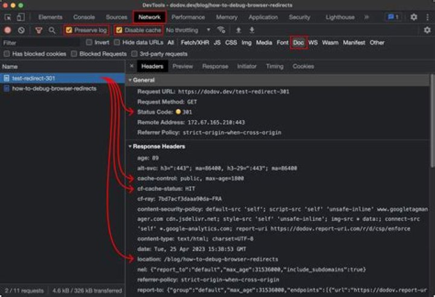The height and width of the screenshot is (297, 435).
Task: Enable the Hide data URLs checkbox
Action: click(117, 42)
